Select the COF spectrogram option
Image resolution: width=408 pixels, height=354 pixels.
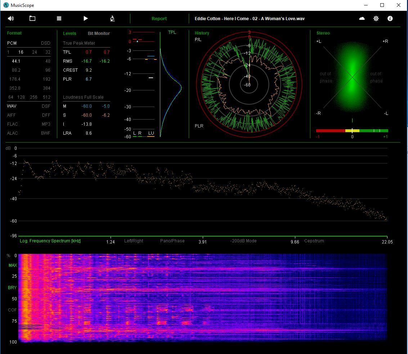[13, 310]
